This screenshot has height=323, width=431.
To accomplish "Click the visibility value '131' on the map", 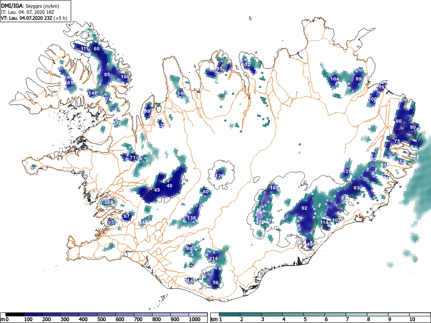I will tap(347, 172).
